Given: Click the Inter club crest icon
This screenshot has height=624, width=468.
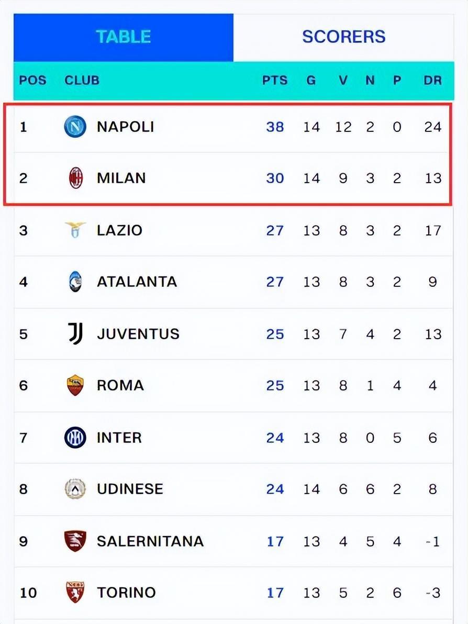Looking at the screenshot, I should click(x=75, y=437).
